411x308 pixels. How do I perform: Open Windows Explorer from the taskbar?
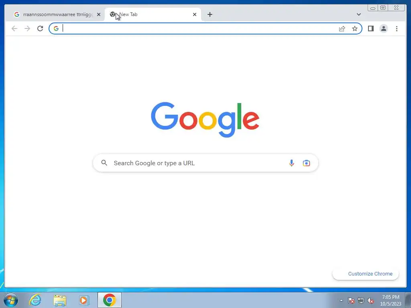point(60,300)
